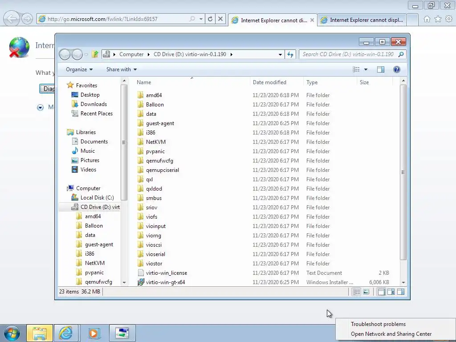Click the NetKVM folder icon in file list
456x342 pixels.
tap(141, 142)
